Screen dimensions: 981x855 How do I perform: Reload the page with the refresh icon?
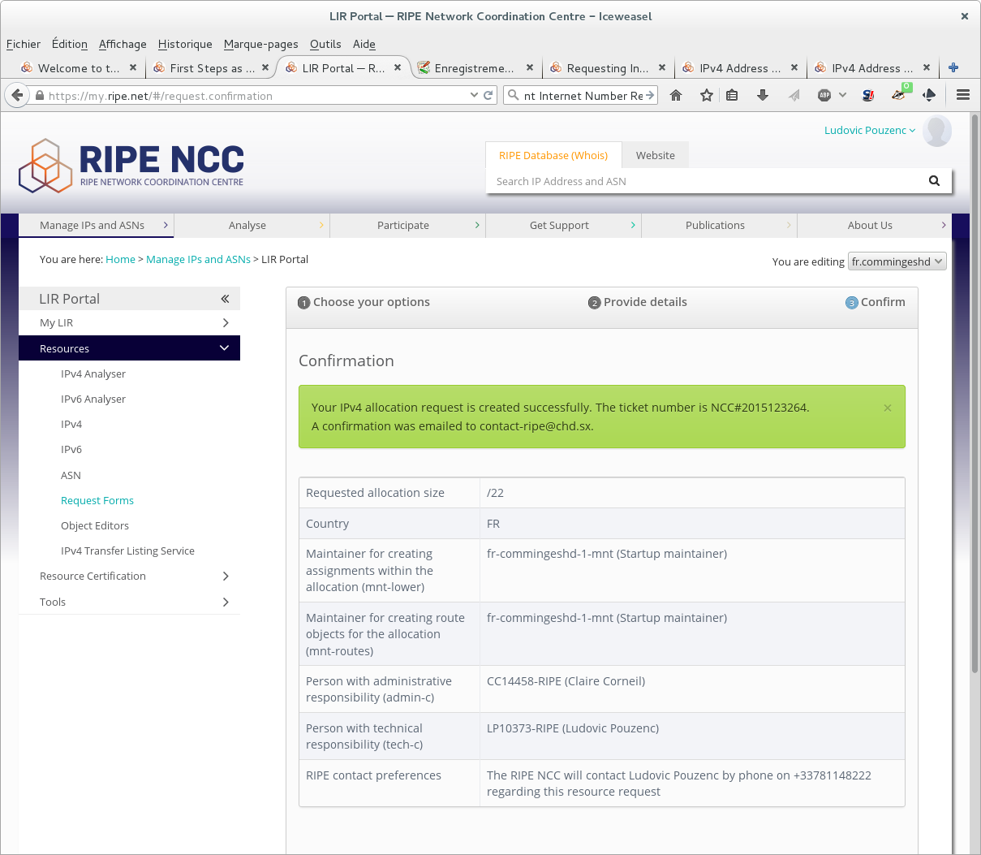point(488,96)
